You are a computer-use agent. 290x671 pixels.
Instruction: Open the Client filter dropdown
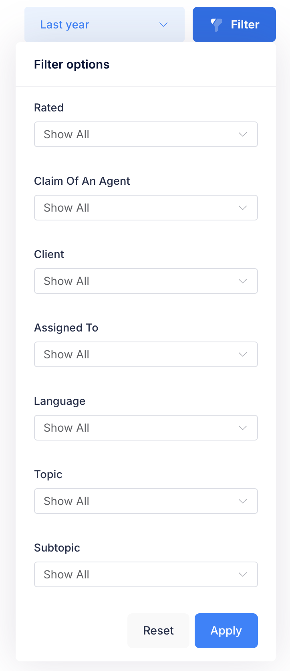(146, 281)
